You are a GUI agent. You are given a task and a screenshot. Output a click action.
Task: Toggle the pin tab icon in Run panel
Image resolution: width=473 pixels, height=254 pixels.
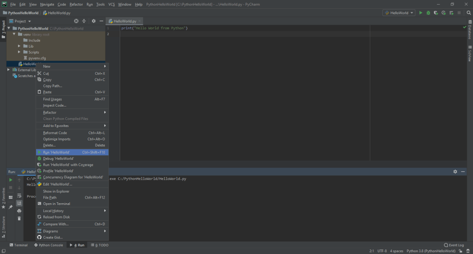click(11, 207)
